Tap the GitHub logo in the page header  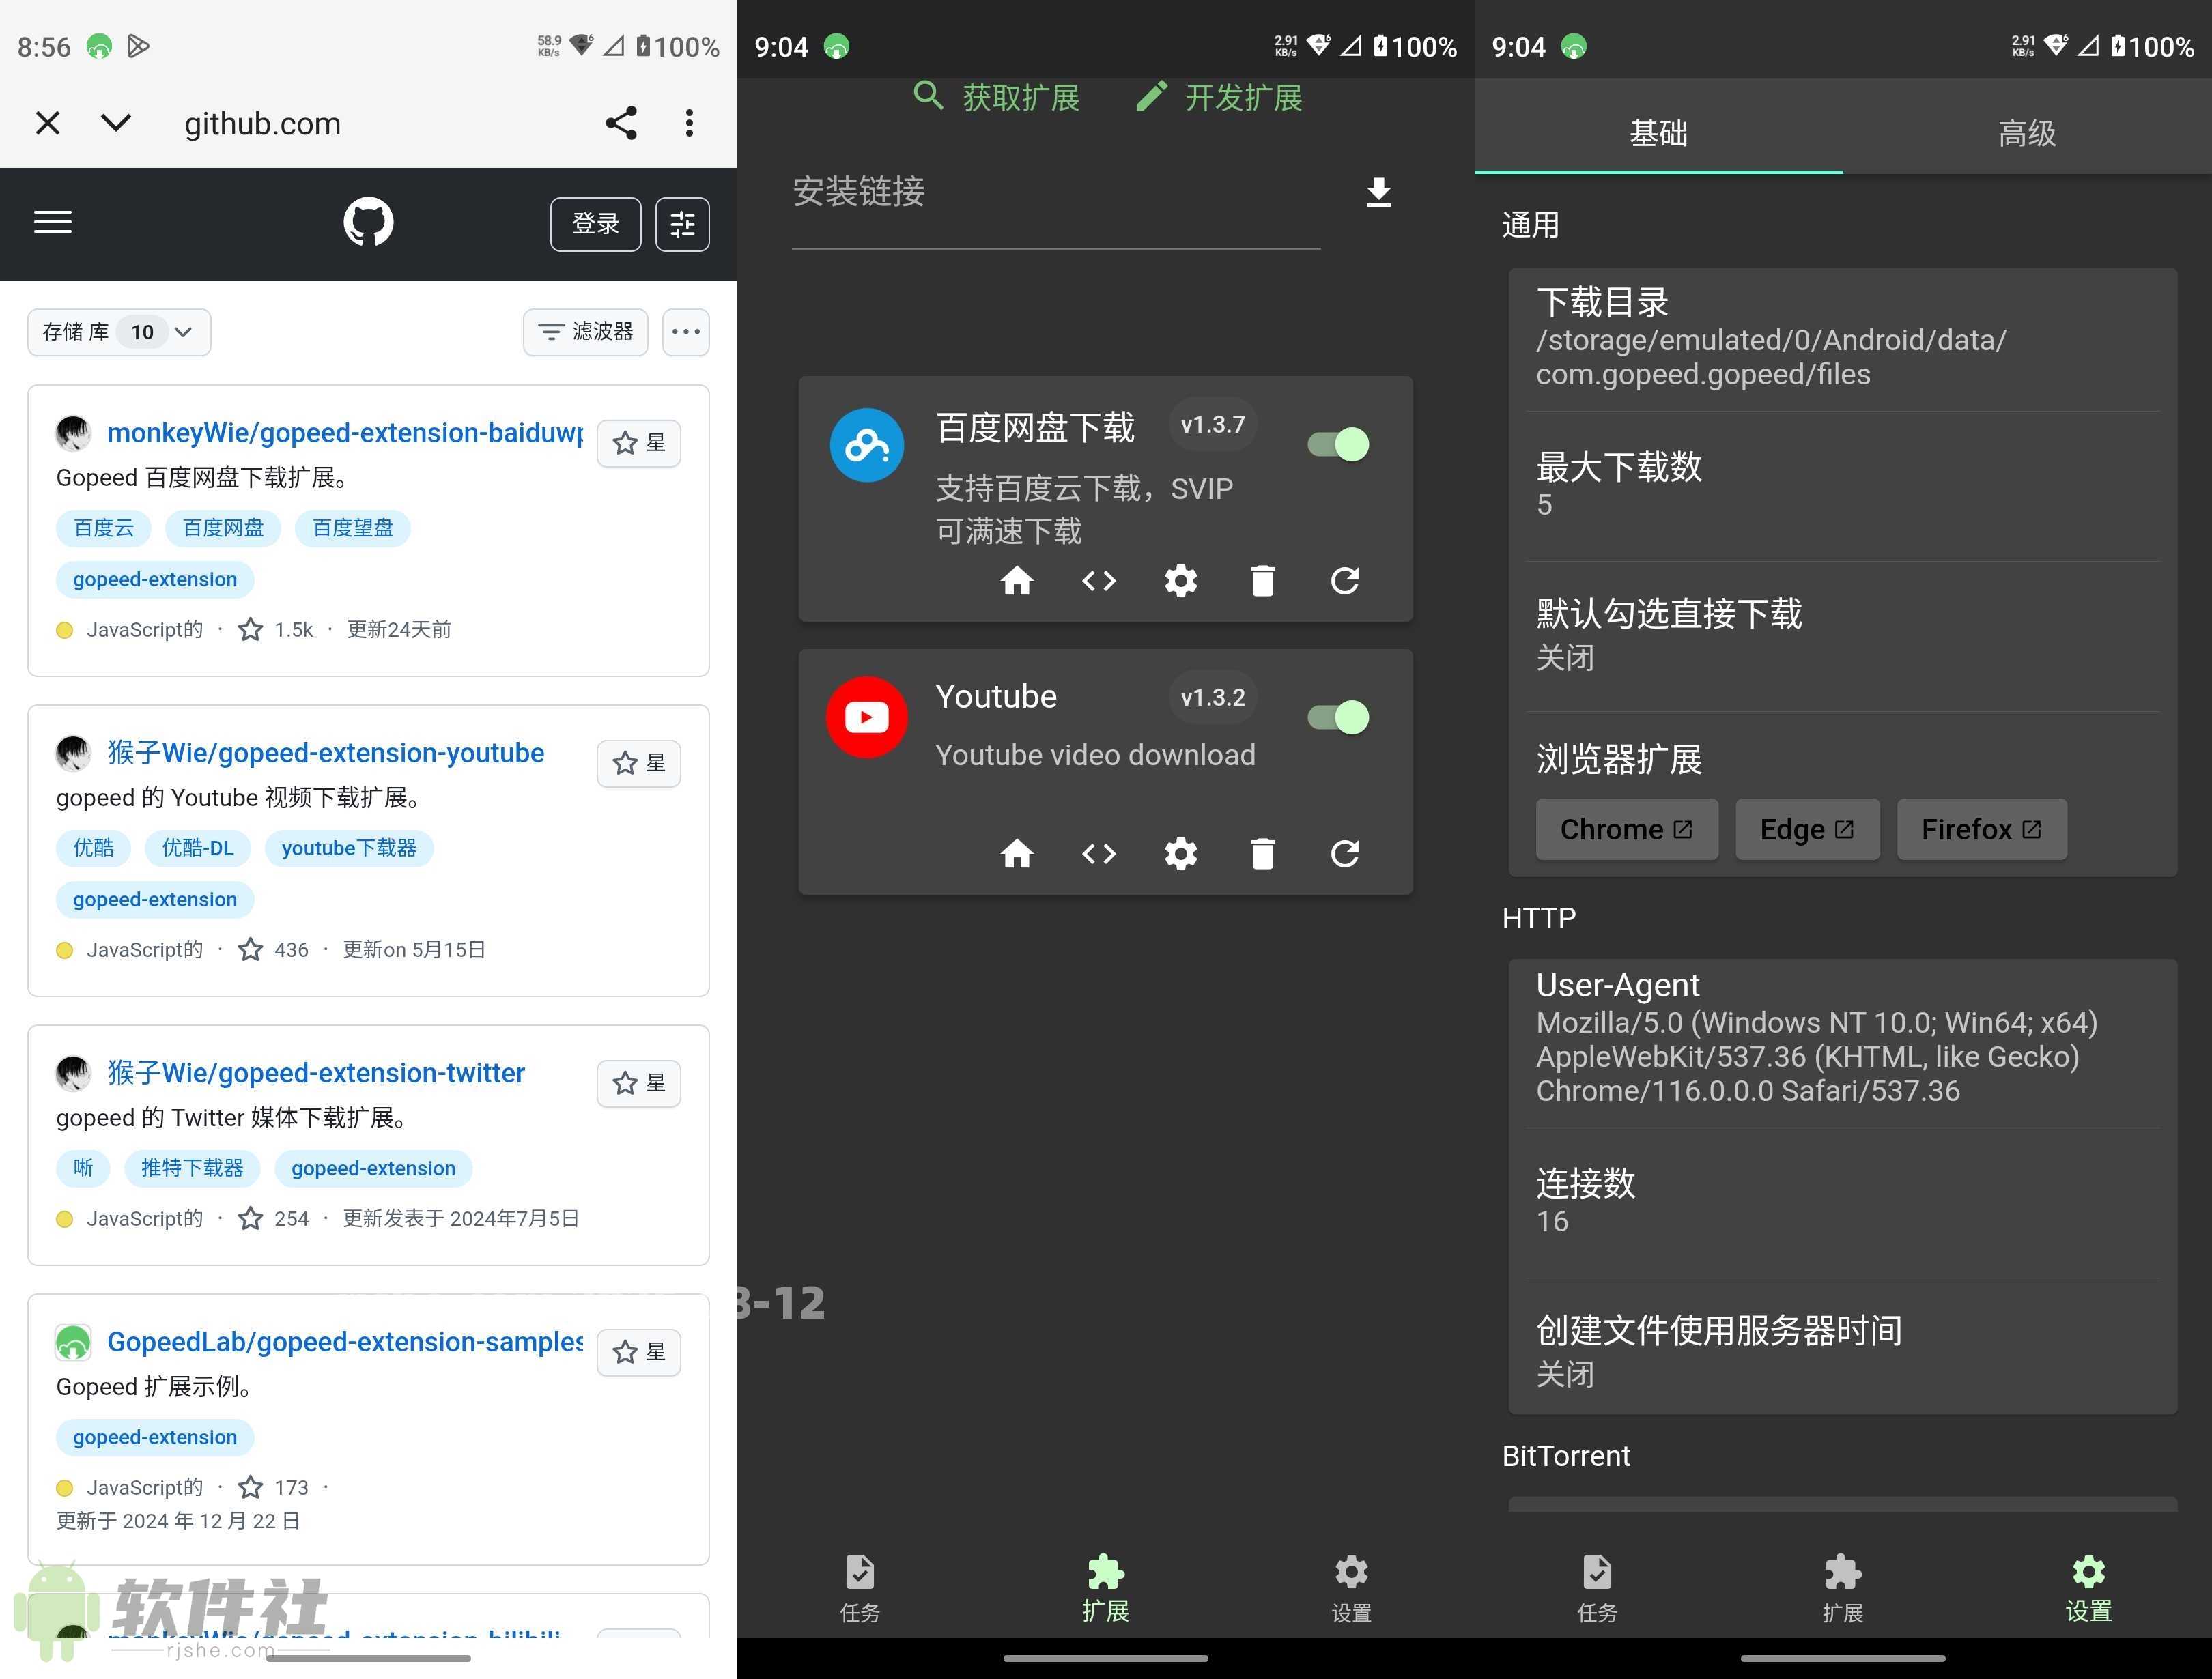368,222
